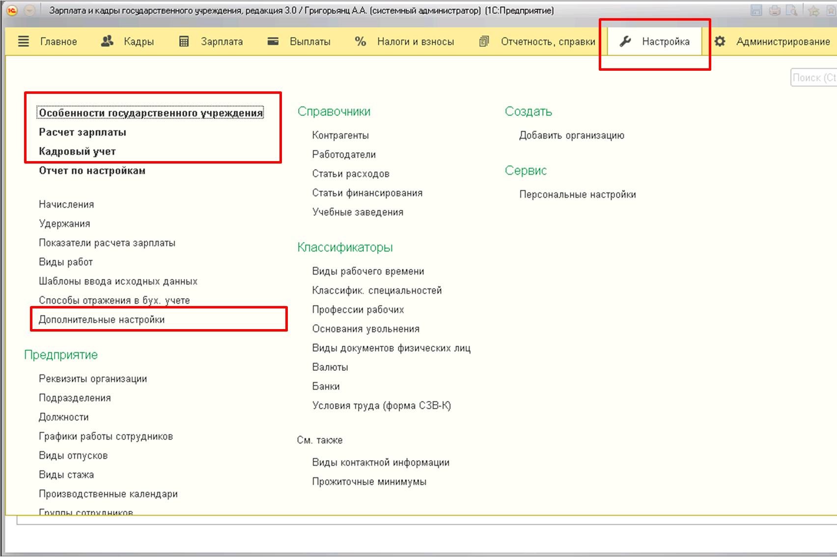Open the Виды отпусков list
837x557 pixels.
coord(73,455)
